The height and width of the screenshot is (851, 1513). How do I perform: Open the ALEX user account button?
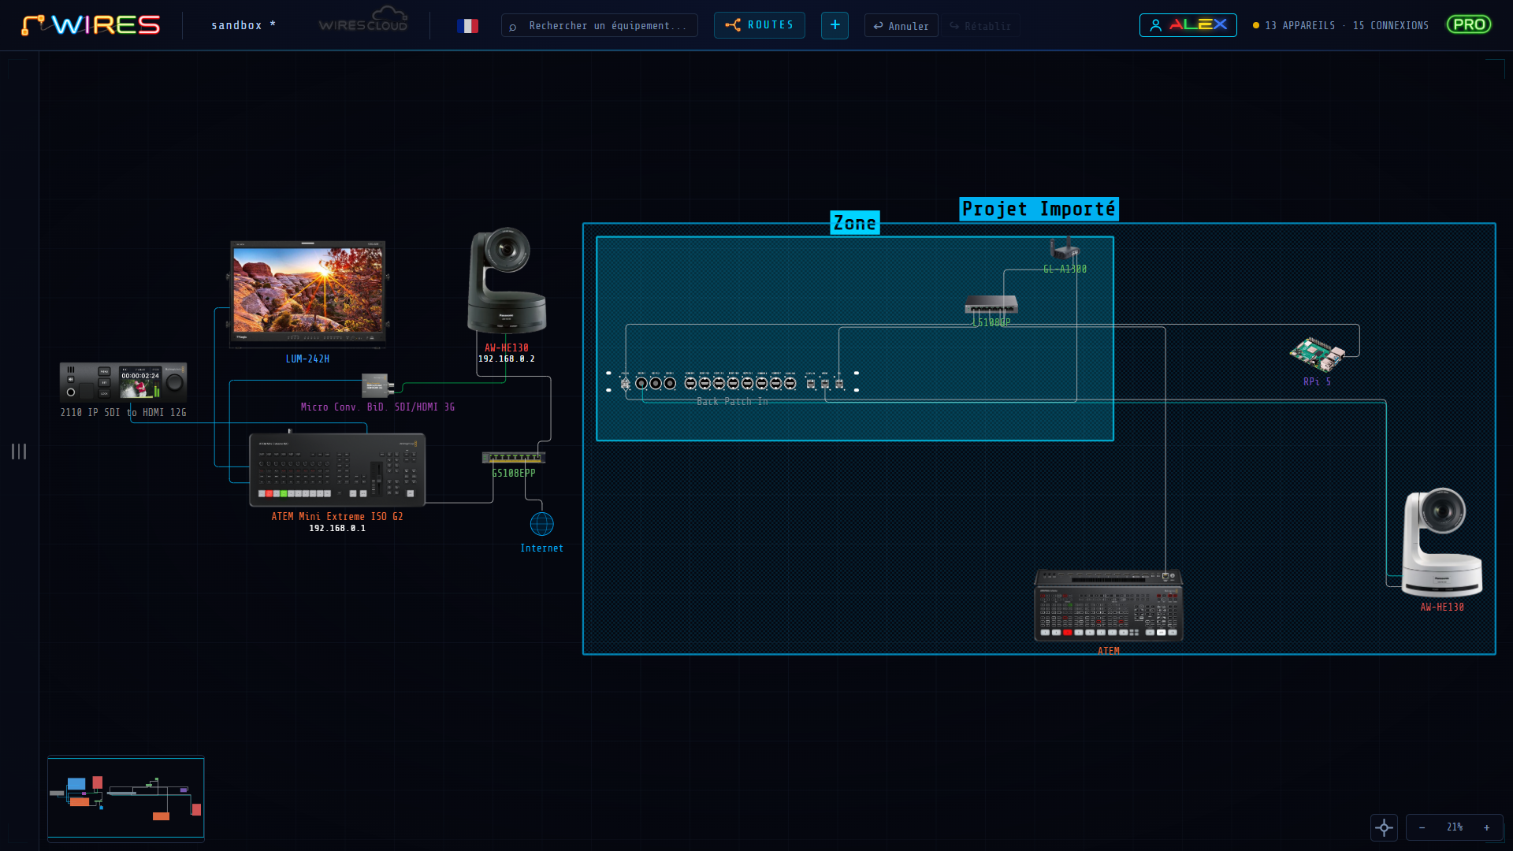pos(1188,25)
